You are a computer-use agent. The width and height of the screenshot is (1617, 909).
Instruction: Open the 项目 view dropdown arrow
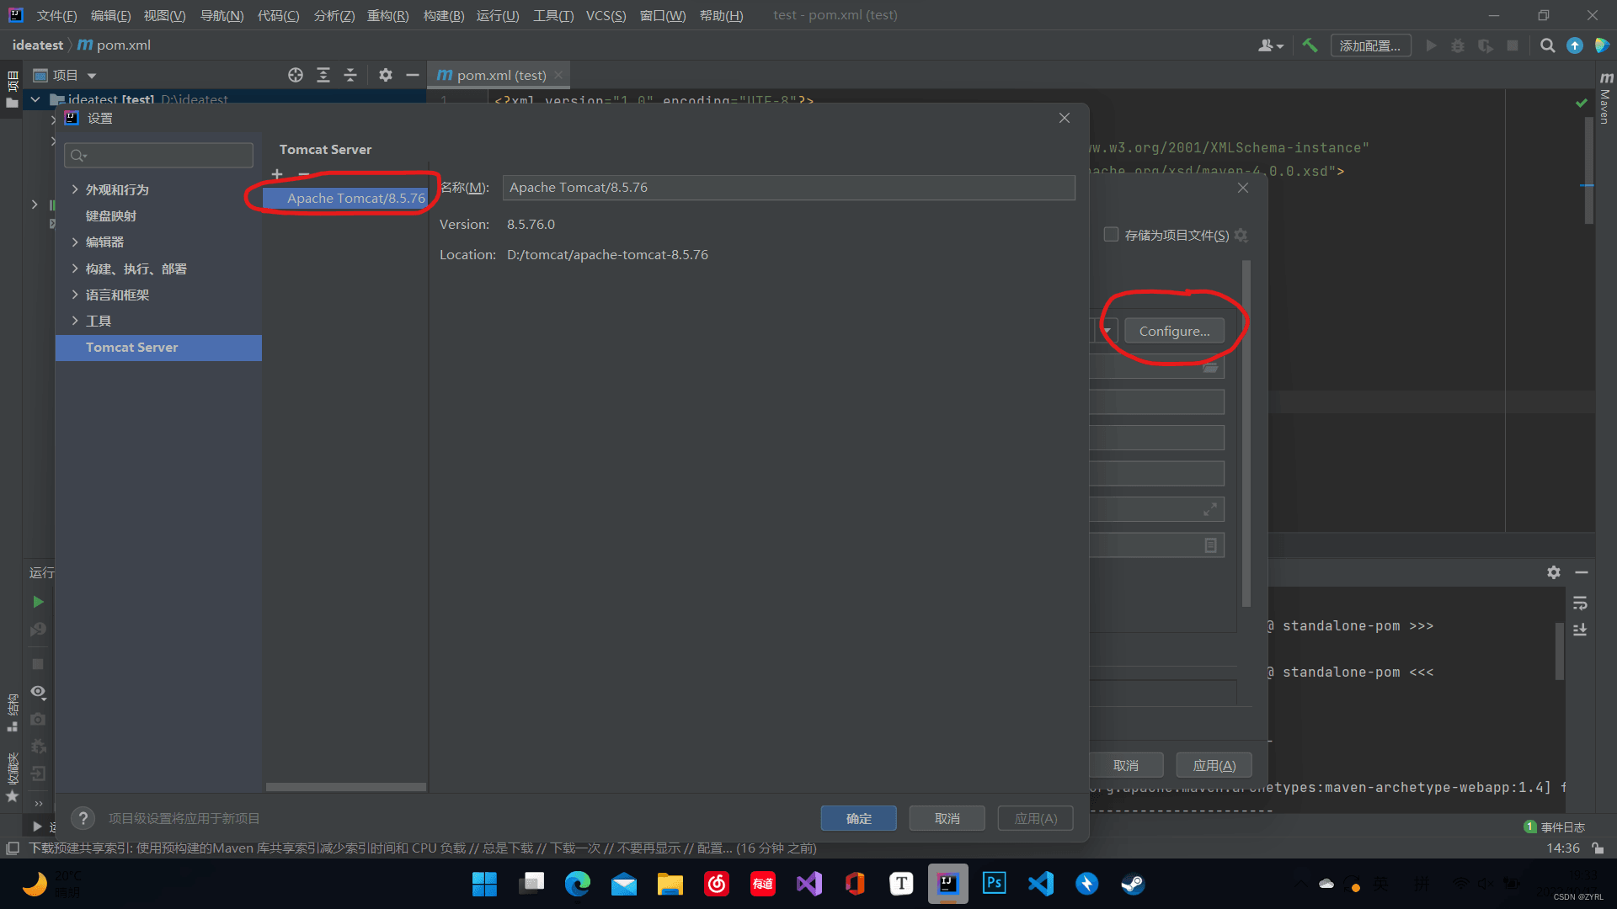[x=92, y=76]
